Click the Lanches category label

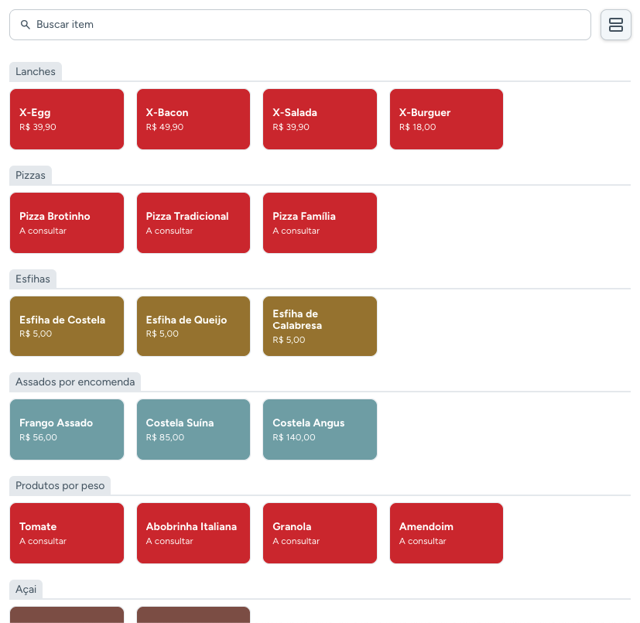pyautogui.click(x=36, y=71)
